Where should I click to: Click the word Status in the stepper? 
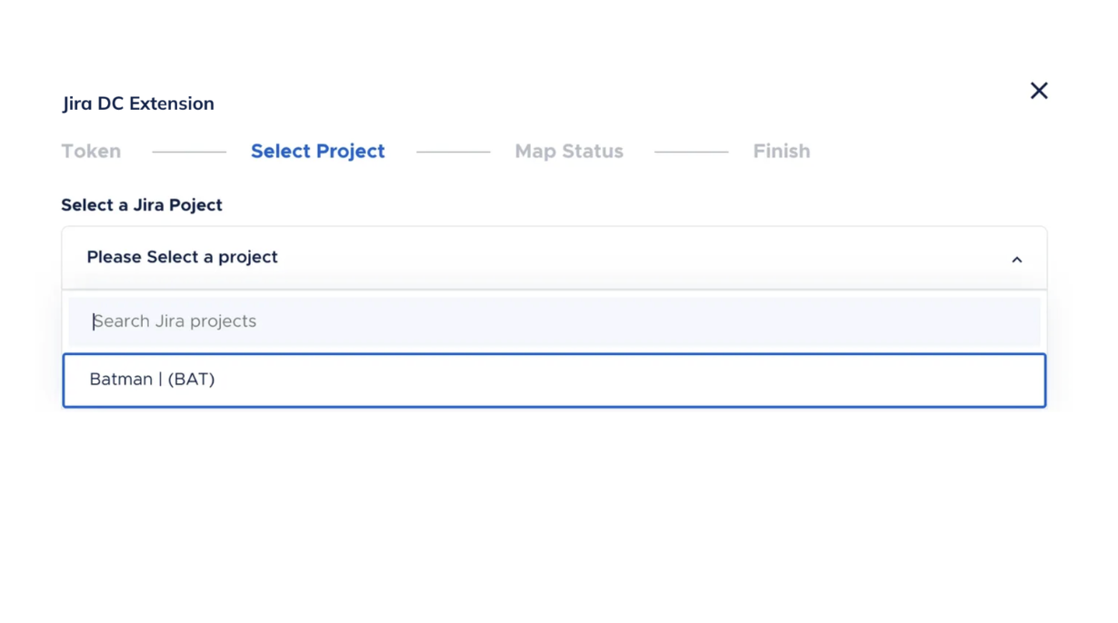[594, 152]
